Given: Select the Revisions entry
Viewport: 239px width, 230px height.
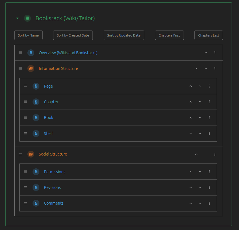Looking at the screenshot, I should [x=52, y=187].
